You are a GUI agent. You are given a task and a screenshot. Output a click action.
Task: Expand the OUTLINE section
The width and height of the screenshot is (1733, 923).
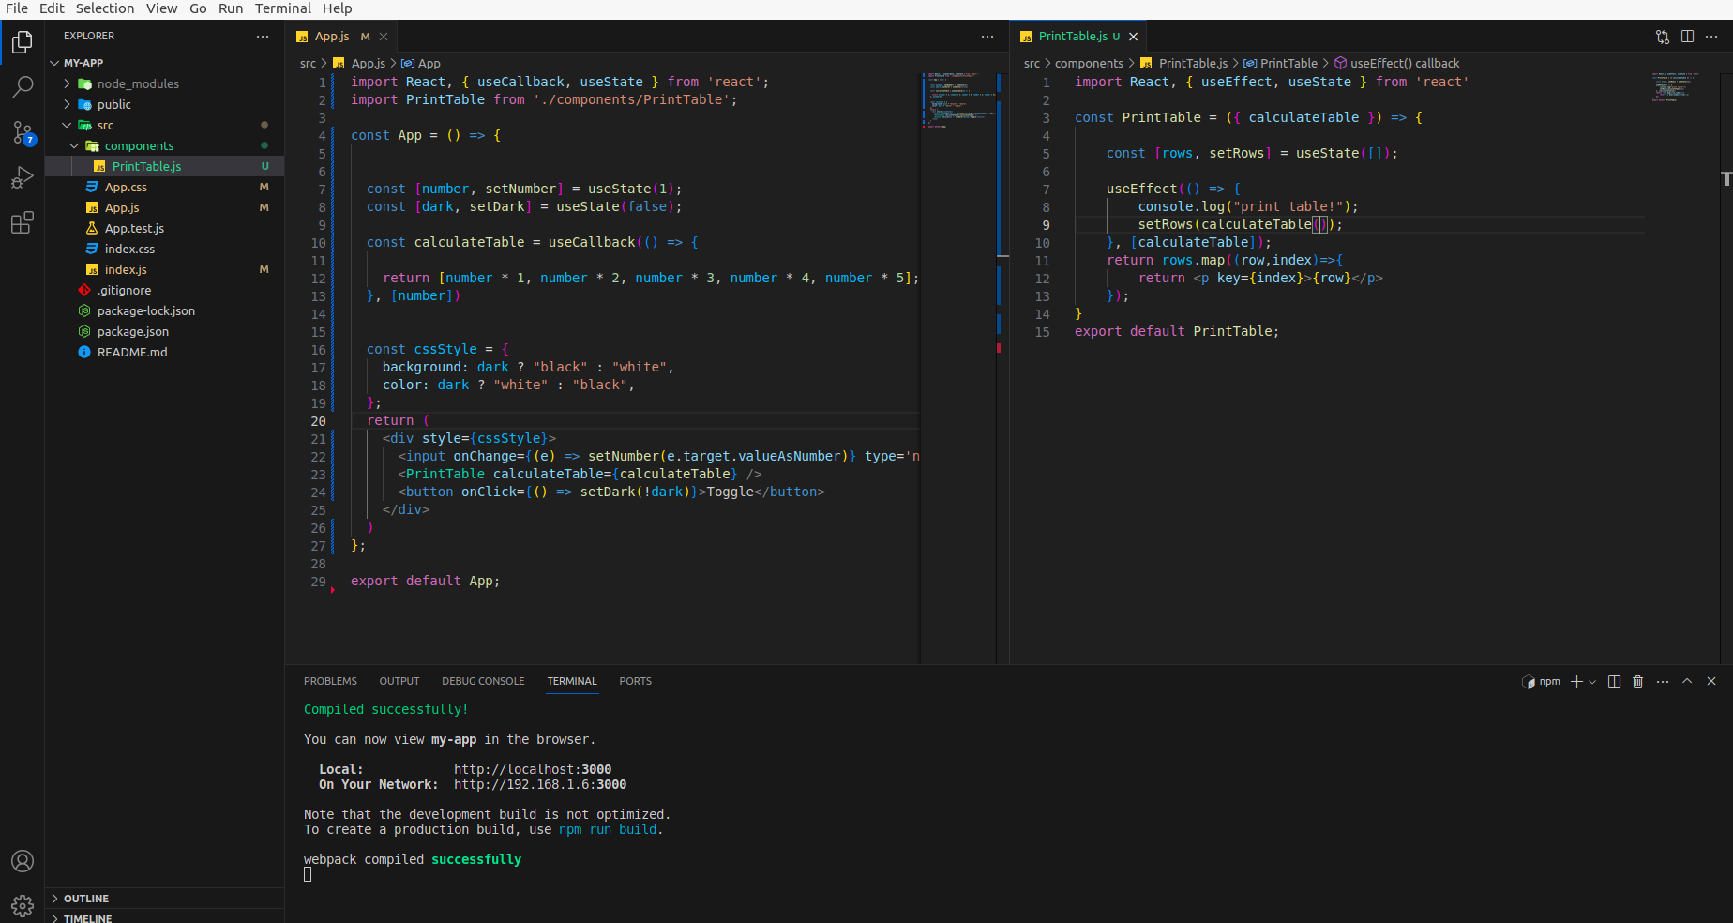(x=85, y=899)
